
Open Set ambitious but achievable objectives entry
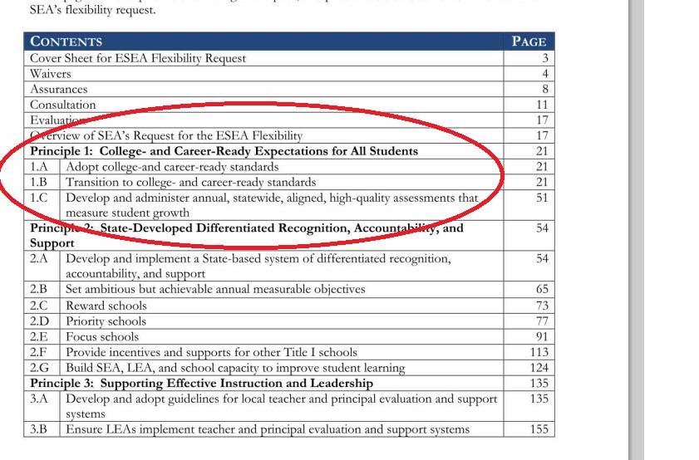click(215, 290)
